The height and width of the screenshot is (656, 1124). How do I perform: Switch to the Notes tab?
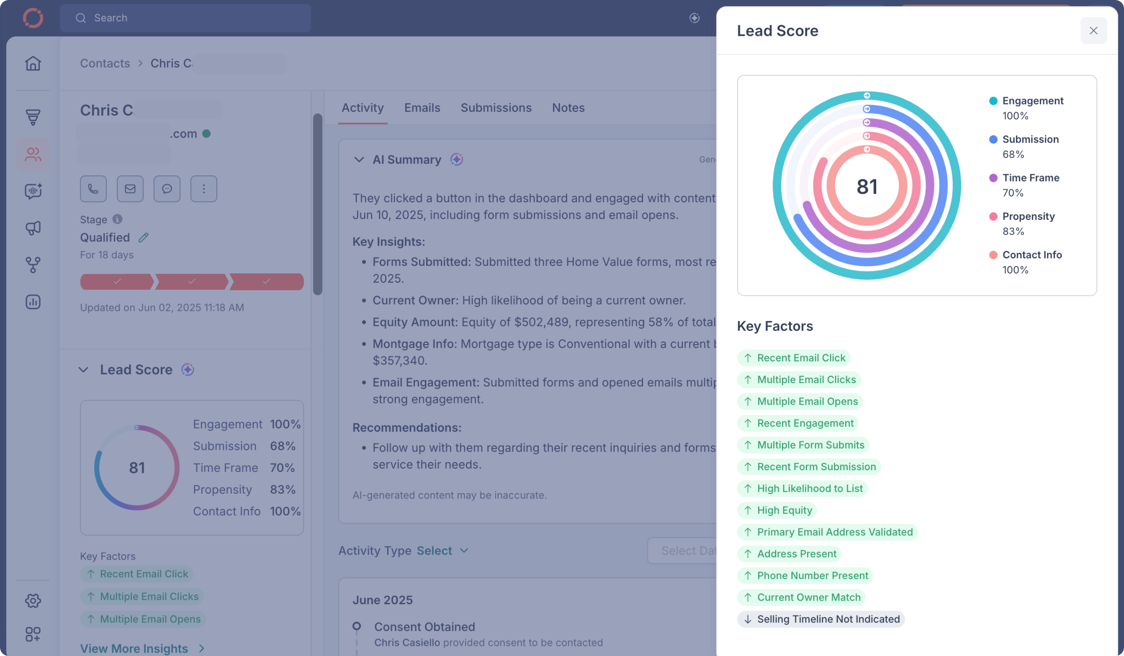click(x=568, y=107)
